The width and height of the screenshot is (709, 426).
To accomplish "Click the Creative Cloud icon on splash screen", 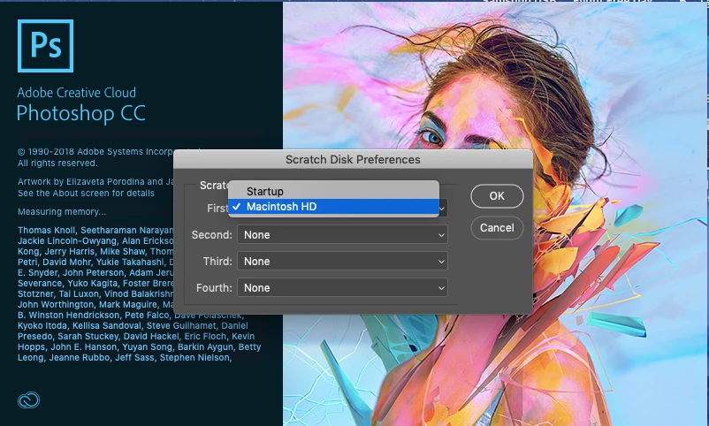I will 28,400.
